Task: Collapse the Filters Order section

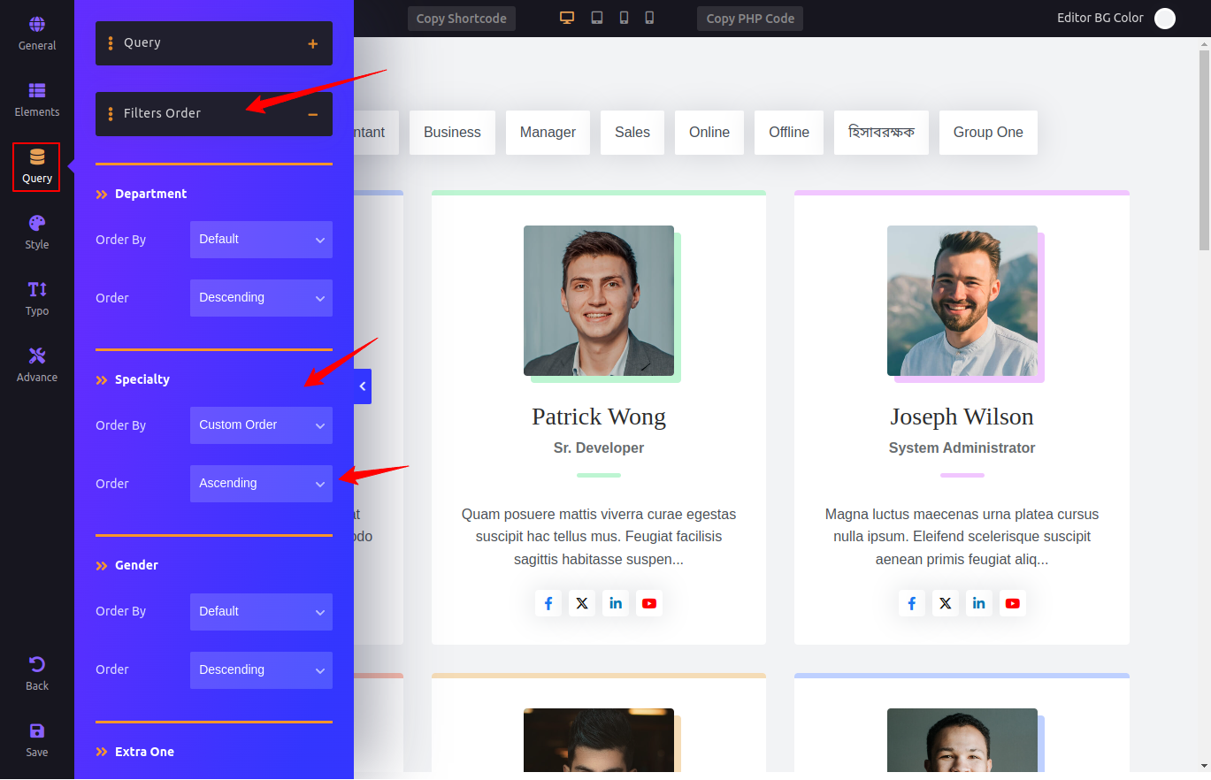Action: 312,114
